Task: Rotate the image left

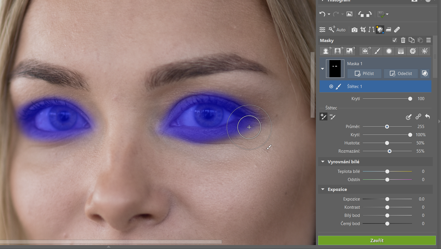Action: pos(361,14)
